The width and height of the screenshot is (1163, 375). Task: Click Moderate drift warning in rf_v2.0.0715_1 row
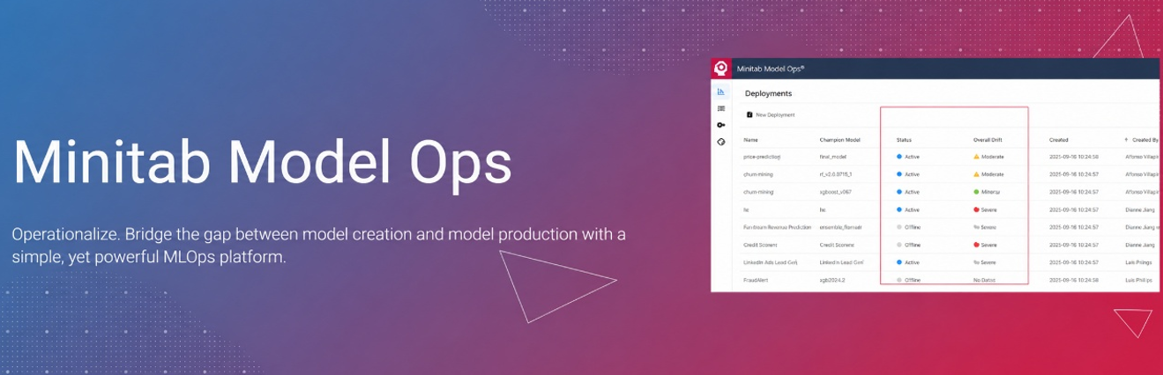(988, 174)
